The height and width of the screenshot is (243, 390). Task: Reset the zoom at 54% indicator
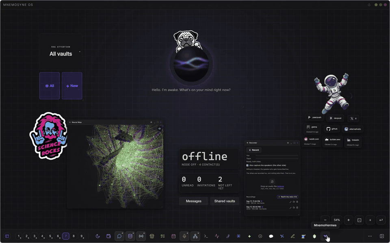337,220
